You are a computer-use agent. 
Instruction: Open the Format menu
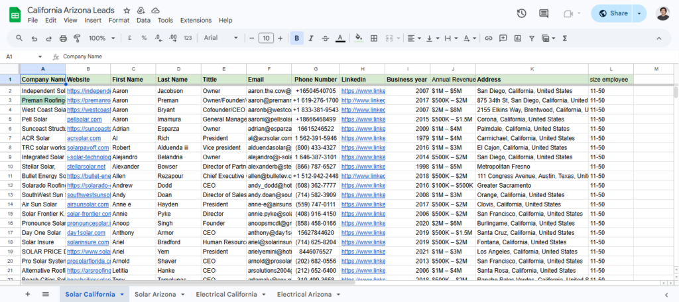coord(119,21)
